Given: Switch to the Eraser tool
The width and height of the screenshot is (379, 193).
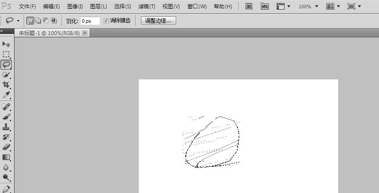Looking at the screenshot, I should coord(6,147).
